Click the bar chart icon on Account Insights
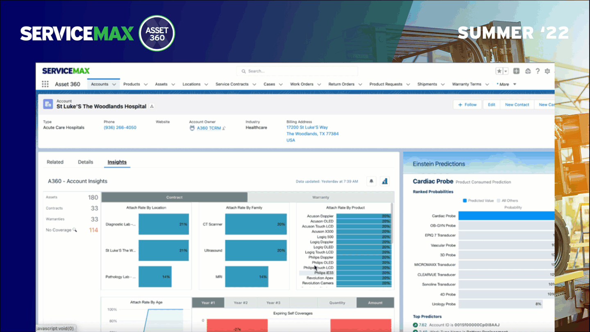 click(x=384, y=181)
